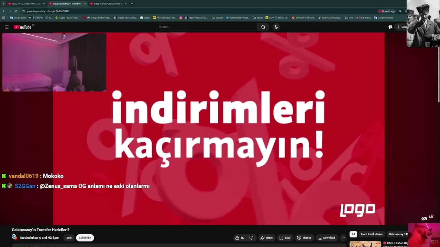This screenshot has width=440, height=247.
Task: Send Thanks to the creator
Action: pyautogui.click(x=304, y=238)
